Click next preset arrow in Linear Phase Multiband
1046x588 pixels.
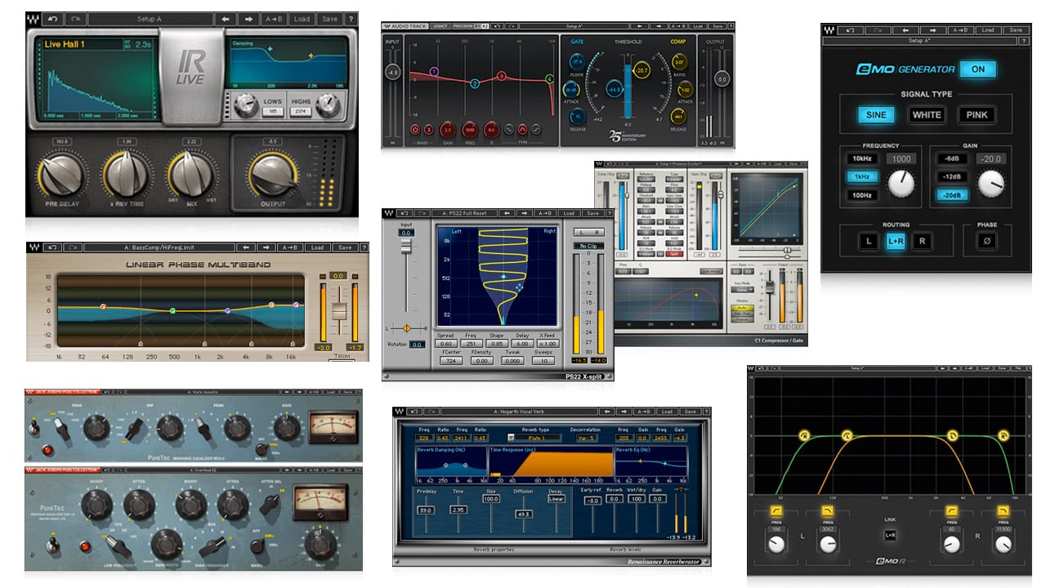click(x=266, y=247)
